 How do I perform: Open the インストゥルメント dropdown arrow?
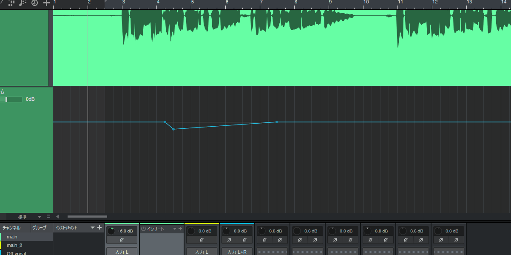click(93, 227)
